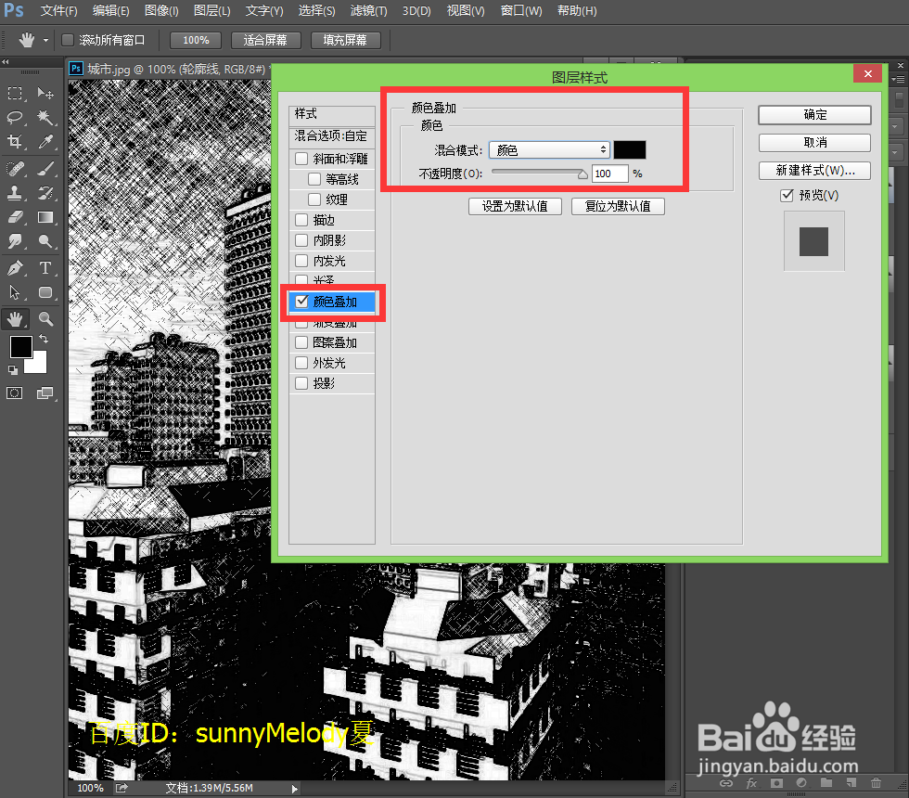
Task: Create new fill or adjustment layer
Action: click(801, 783)
